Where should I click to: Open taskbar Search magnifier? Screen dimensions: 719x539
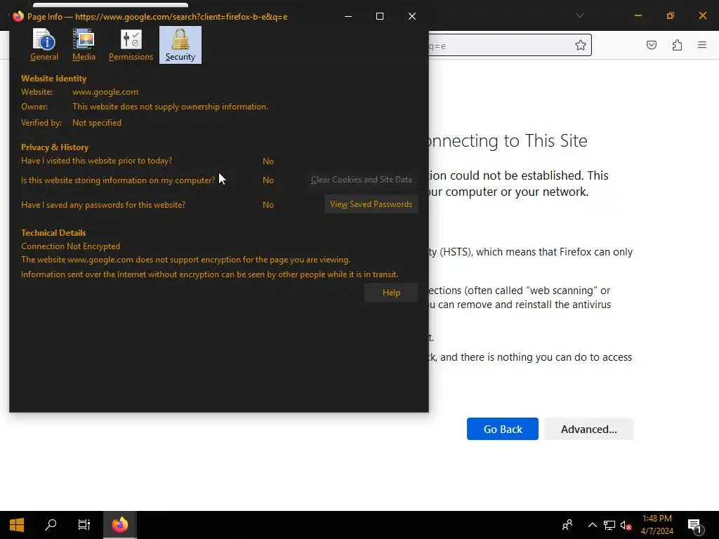(x=51, y=525)
